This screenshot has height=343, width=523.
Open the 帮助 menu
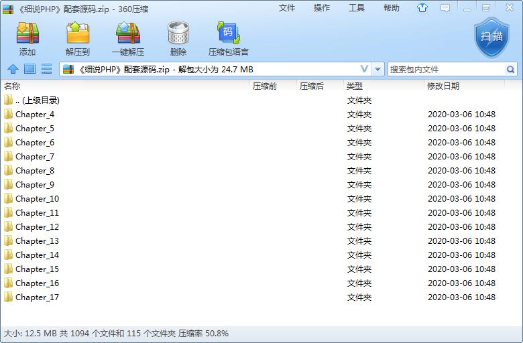(x=392, y=7)
